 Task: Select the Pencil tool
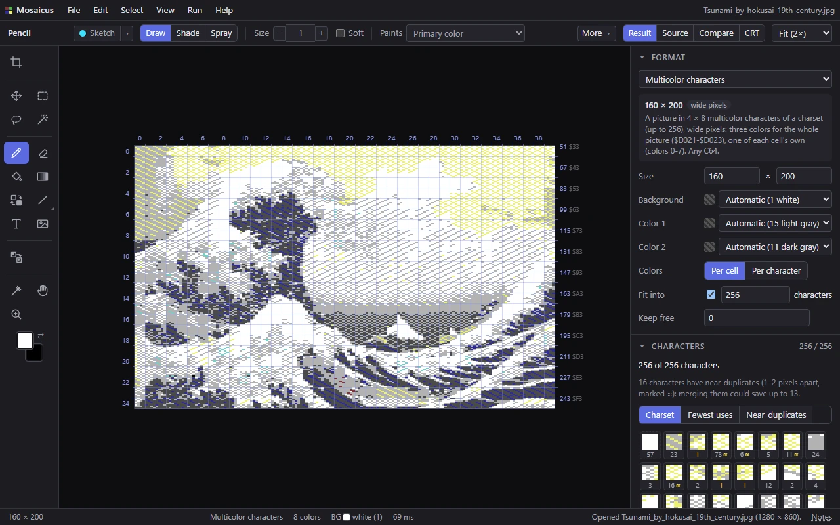point(16,153)
